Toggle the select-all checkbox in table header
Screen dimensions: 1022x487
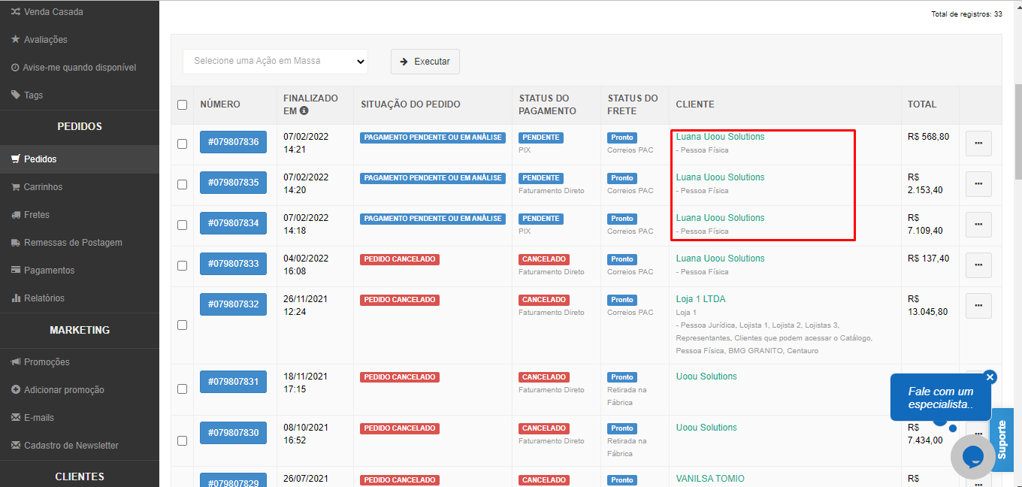click(182, 104)
